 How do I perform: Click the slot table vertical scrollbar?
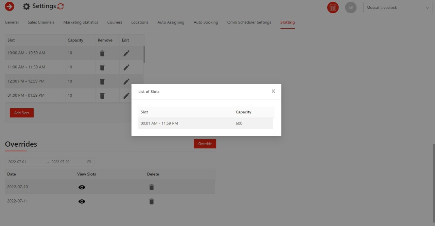coord(144,54)
